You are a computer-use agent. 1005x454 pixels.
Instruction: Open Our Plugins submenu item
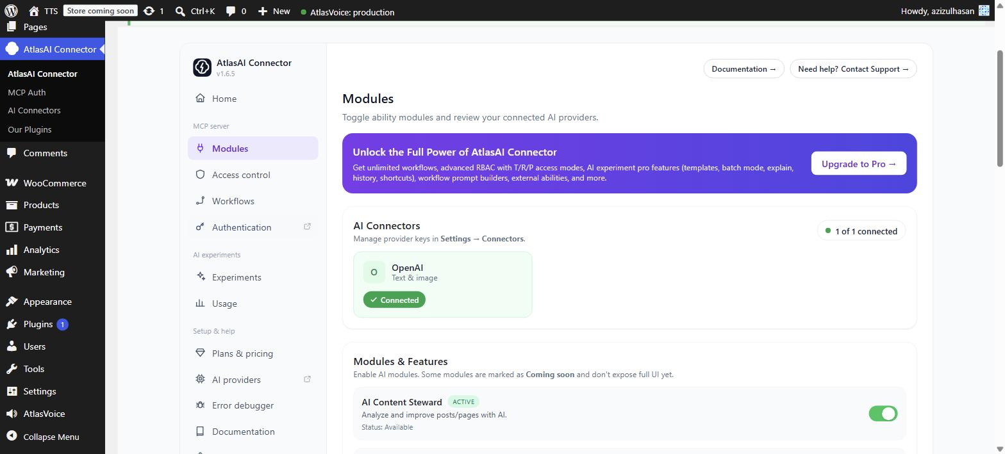[x=29, y=129]
